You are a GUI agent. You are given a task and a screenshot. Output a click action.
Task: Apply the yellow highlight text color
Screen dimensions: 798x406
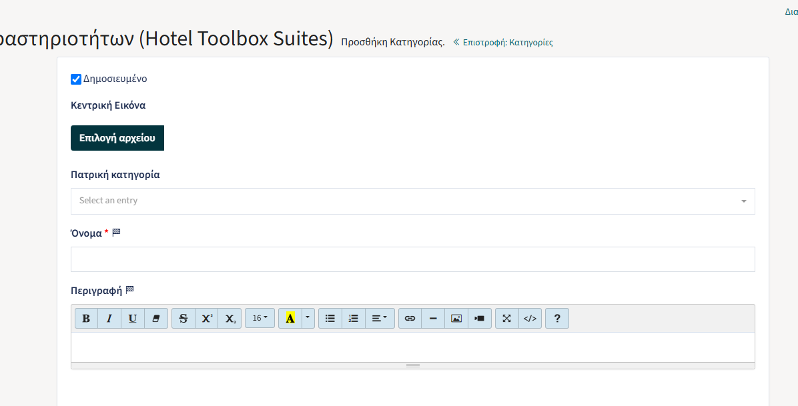pyautogui.click(x=290, y=319)
